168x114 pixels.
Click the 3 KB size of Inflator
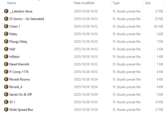pyautogui.click(x=160, y=56)
